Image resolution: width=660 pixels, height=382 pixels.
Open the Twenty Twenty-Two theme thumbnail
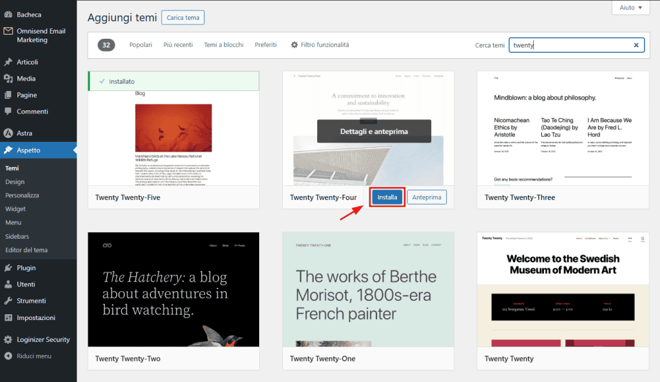(173, 289)
